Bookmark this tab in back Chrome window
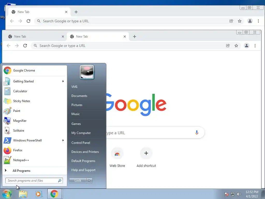Screen dimensions: 265x199 (x=240, y=21)
